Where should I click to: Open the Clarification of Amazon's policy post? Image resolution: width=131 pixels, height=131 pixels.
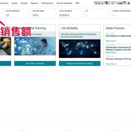(x=118, y=49)
